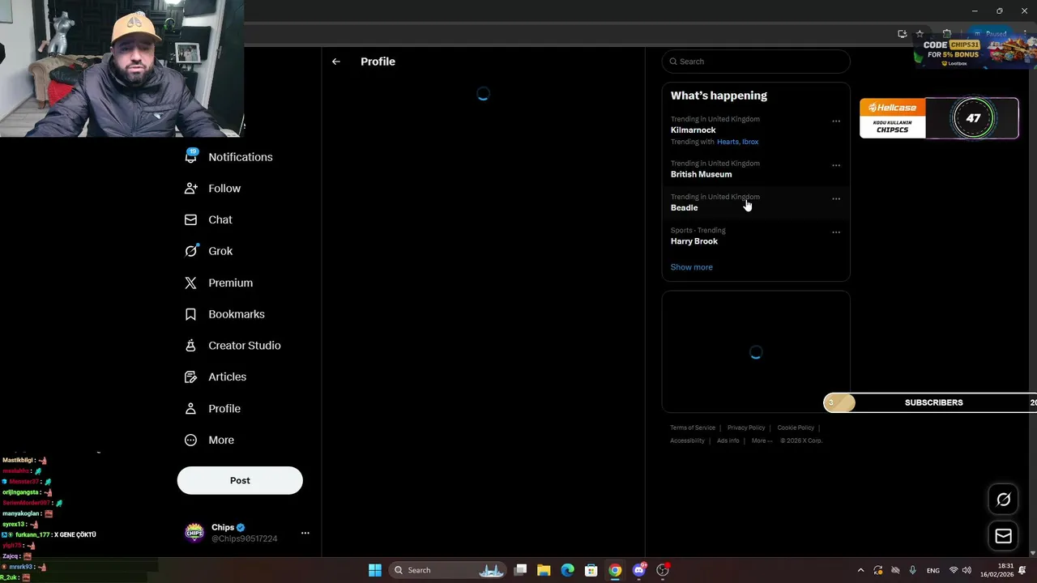This screenshot has height=583, width=1037.
Task: Click the Chips account avatar
Action: pyautogui.click(x=194, y=532)
